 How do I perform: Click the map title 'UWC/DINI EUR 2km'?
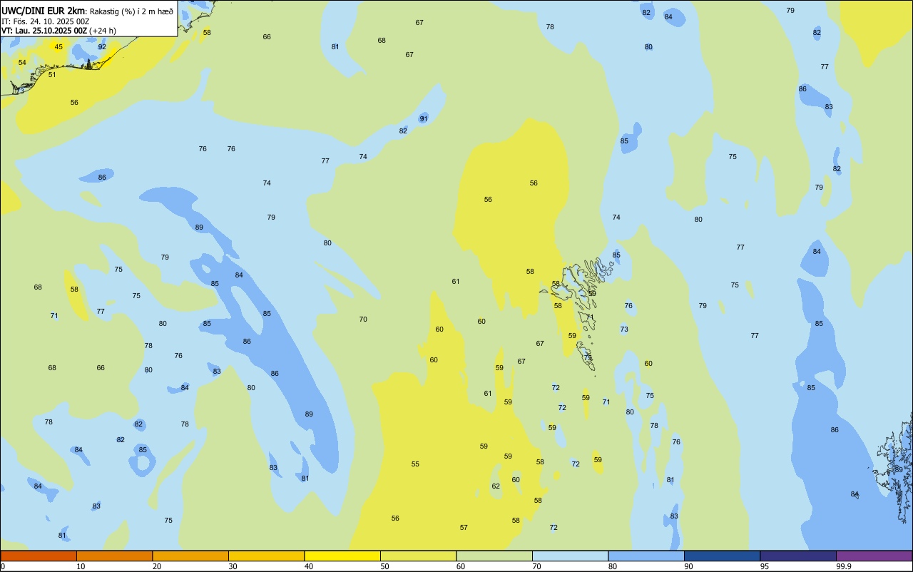click(44, 11)
